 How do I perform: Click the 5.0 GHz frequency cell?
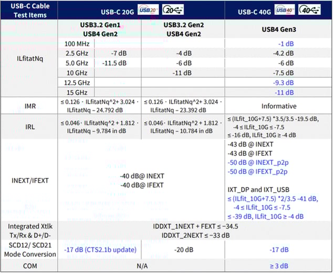77,63
